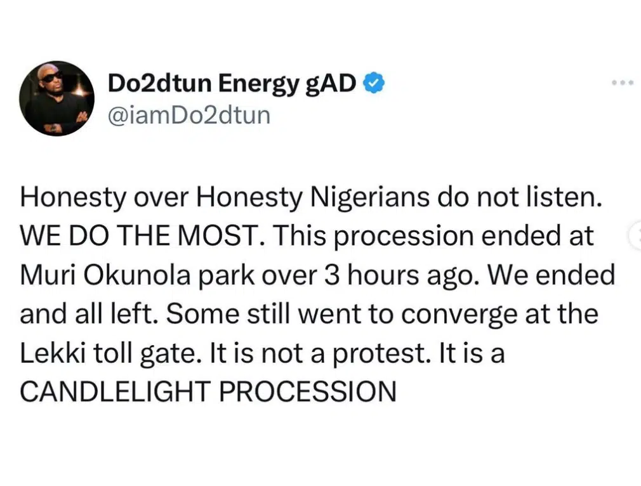This screenshot has width=641, height=486.
Task: Click "CANDLELIGHT PROCESSION" in the tweet
Action: 208,391
